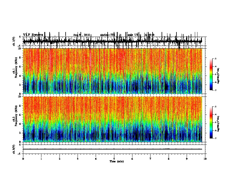Select the ch.2 "Frequency (kHz)" axis label
Image resolution: width=231 pixels, height=178 pixels.
[x=16, y=116]
